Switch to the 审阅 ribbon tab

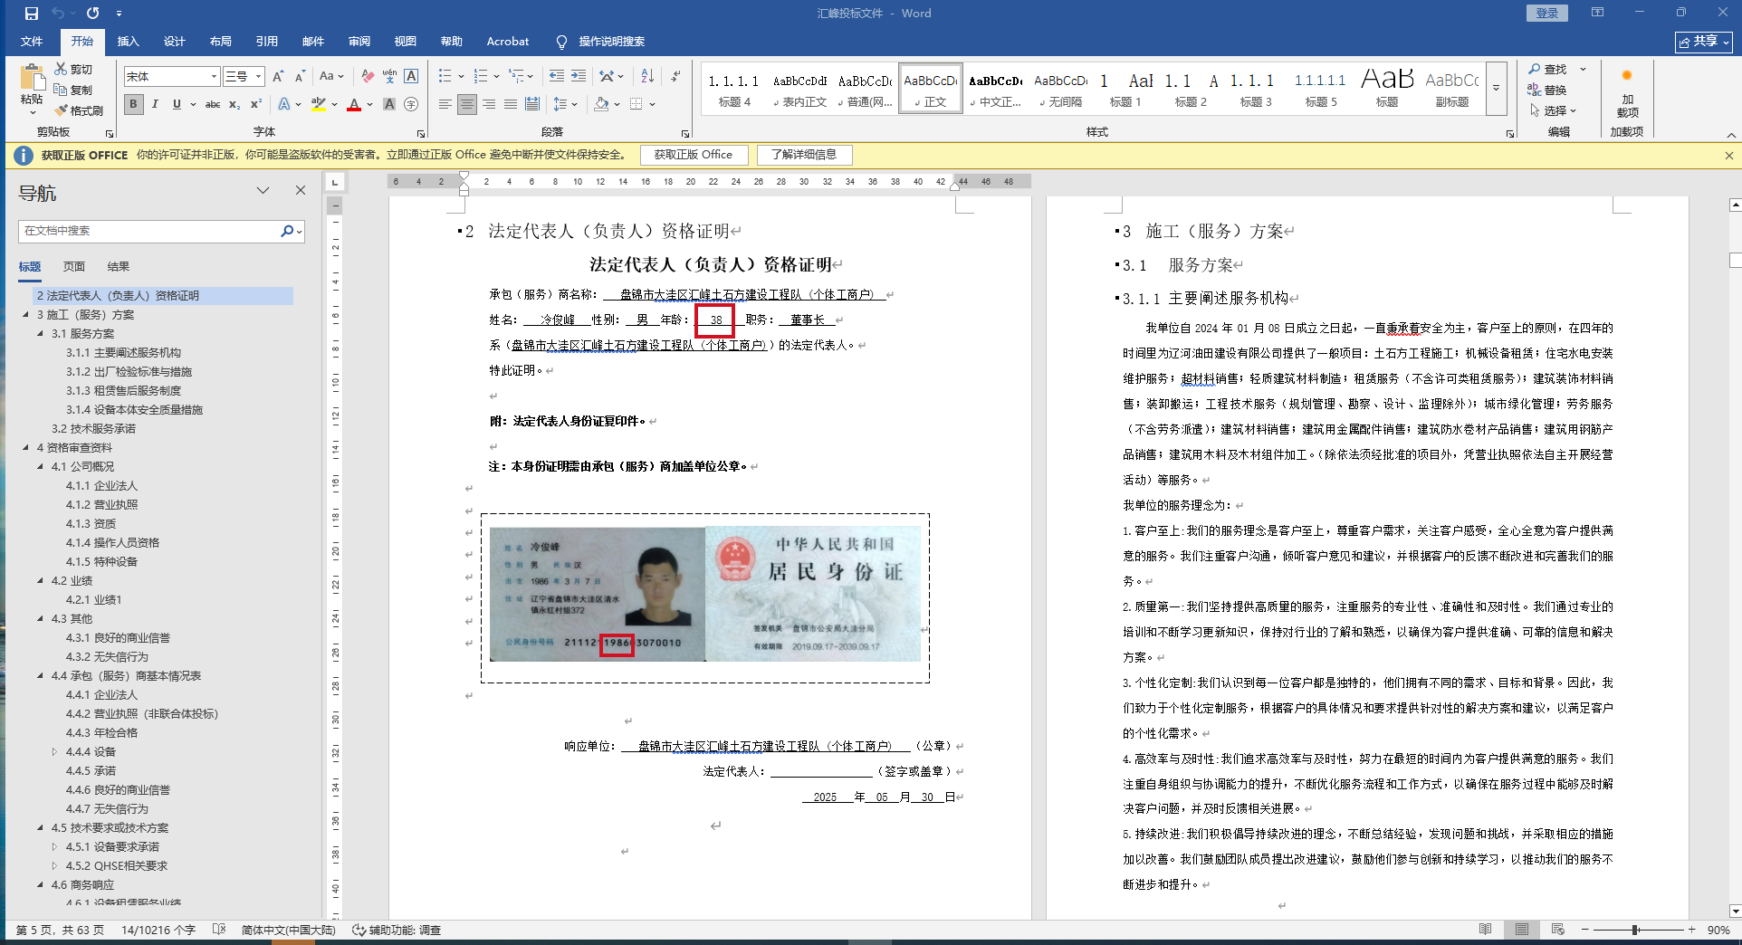359,42
